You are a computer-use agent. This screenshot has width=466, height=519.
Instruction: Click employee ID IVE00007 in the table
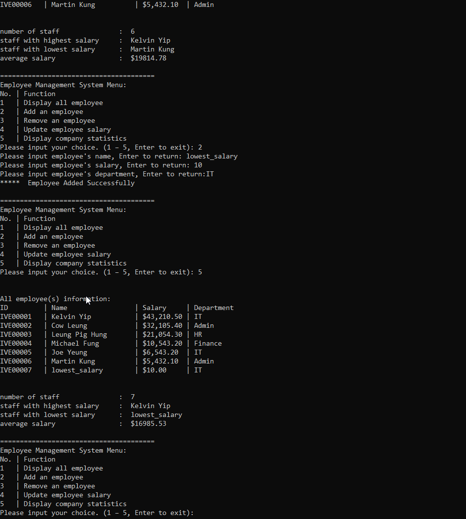click(16, 370)
